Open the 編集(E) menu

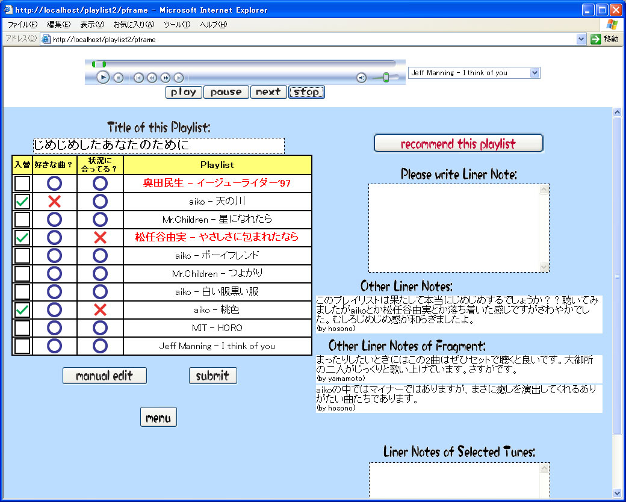59,25
